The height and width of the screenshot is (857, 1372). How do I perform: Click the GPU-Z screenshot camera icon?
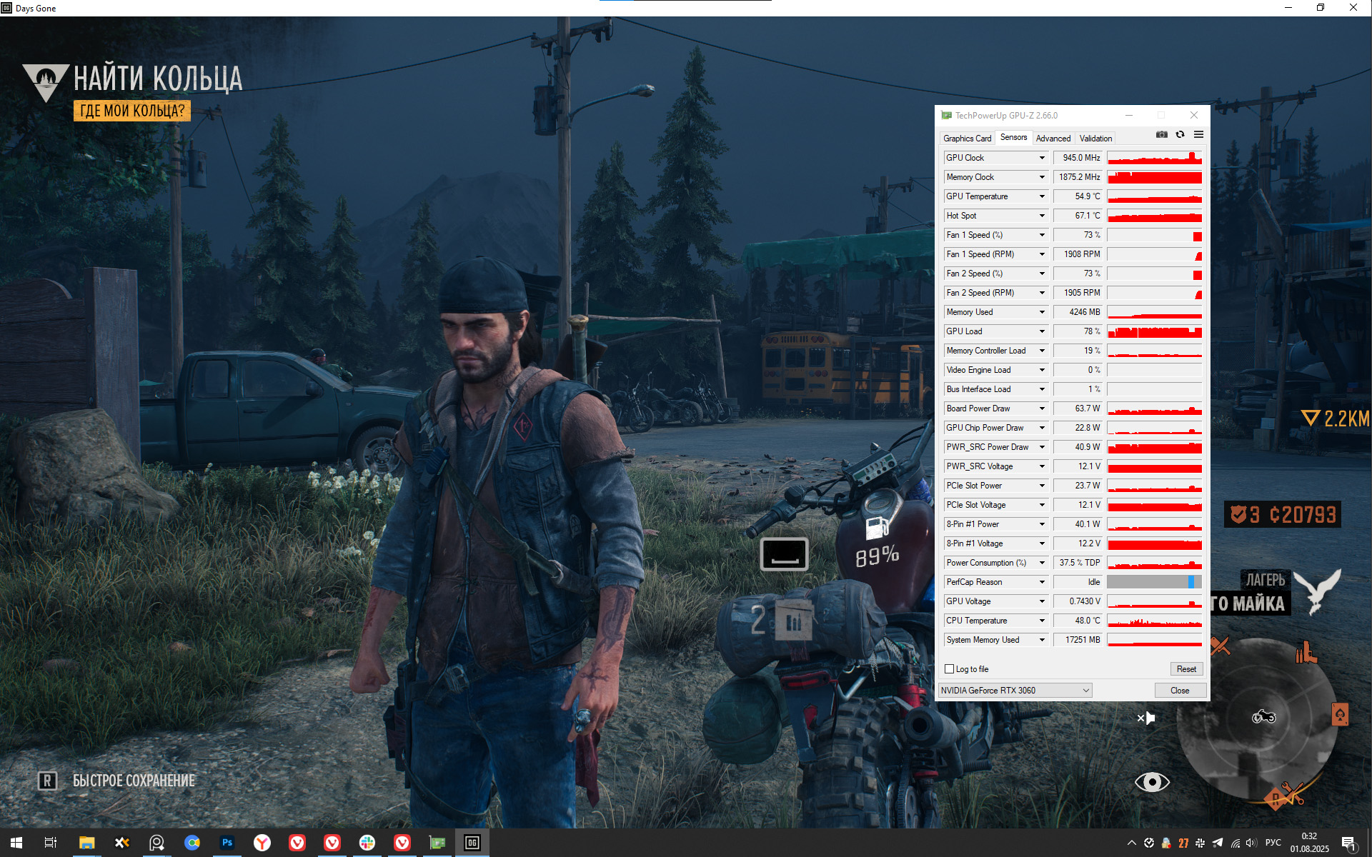point(1162,134)
